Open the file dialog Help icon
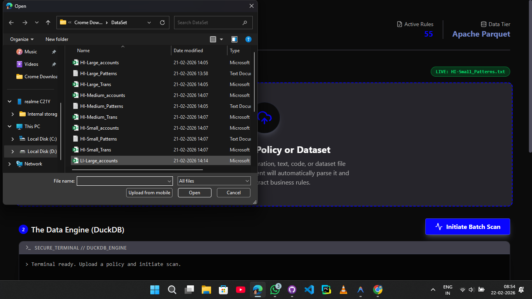532x299 pixels. pos(248,39)
